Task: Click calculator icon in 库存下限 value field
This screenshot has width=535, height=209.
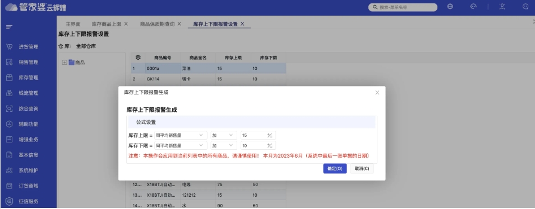Action: point(270,145)
